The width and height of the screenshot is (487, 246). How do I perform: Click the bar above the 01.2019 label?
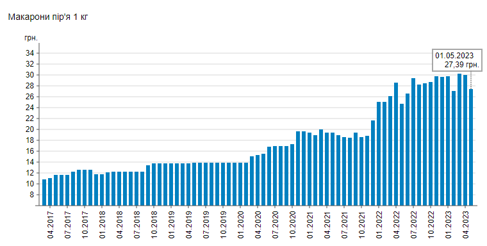coord(171,184)
